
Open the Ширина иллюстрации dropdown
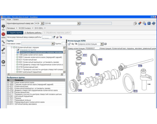pos(99,44)
